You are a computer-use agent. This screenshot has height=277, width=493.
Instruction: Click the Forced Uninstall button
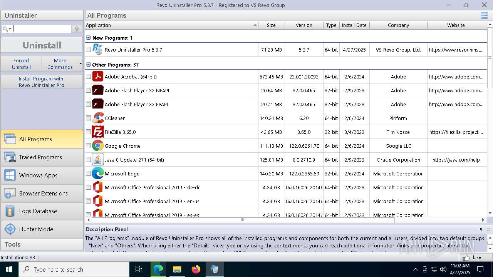[x=21, y=63]
